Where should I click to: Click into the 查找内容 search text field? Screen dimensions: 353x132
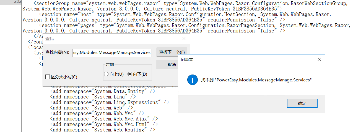click(x=112, y=52)
